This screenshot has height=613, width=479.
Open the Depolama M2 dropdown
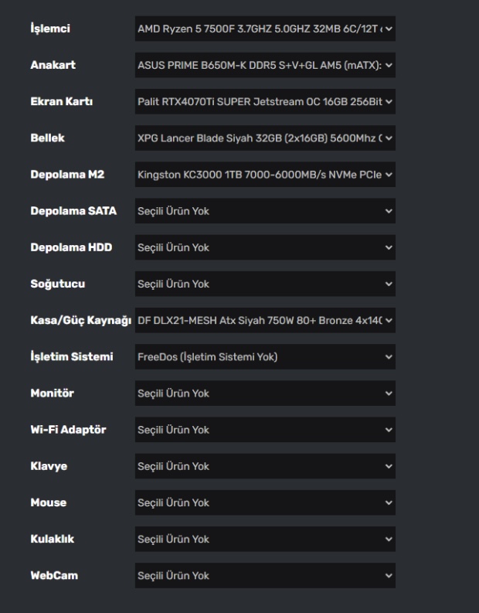264,175
